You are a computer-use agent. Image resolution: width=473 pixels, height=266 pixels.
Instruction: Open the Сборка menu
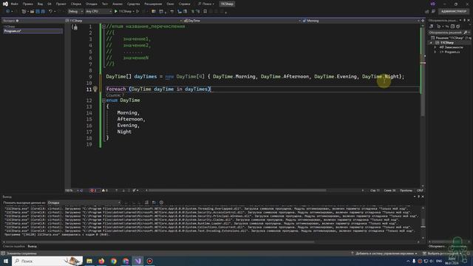point(75,4)
